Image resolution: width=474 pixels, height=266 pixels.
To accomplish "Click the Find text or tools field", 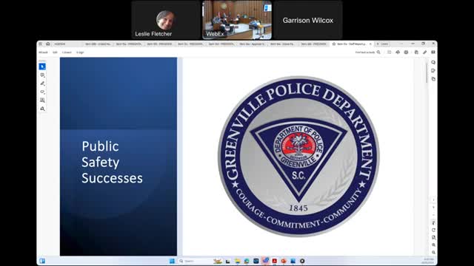I will coord(365,52).
